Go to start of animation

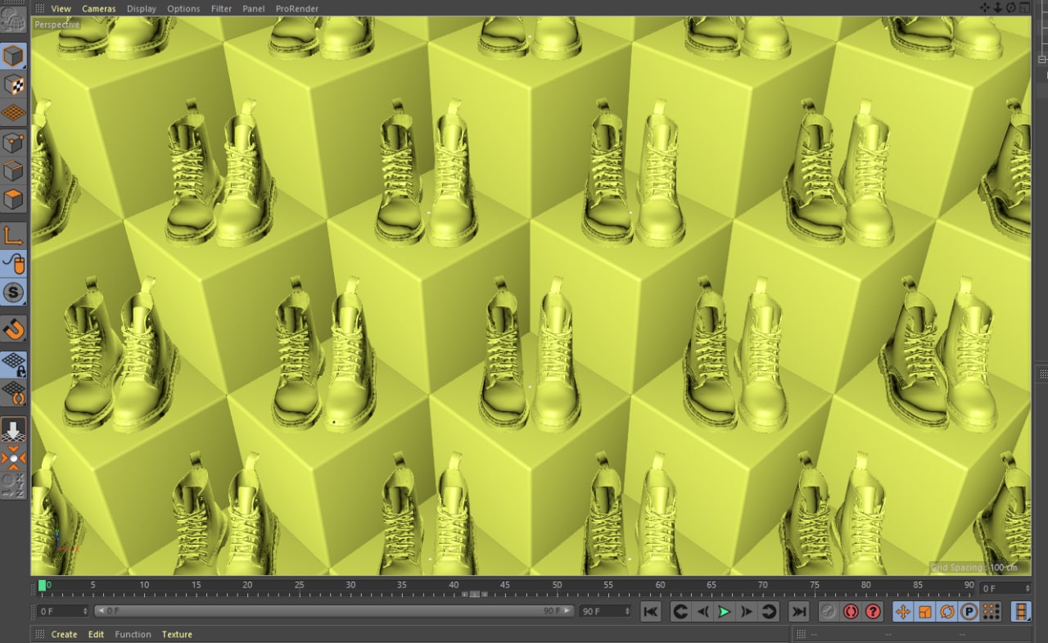click(651, 611)
